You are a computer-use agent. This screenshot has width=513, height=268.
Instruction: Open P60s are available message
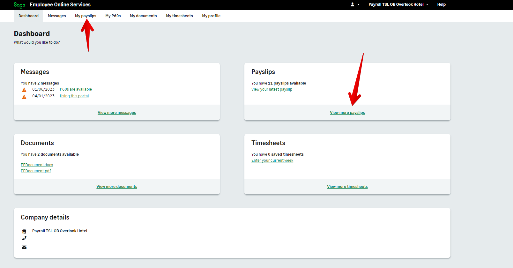coord(76,89)
